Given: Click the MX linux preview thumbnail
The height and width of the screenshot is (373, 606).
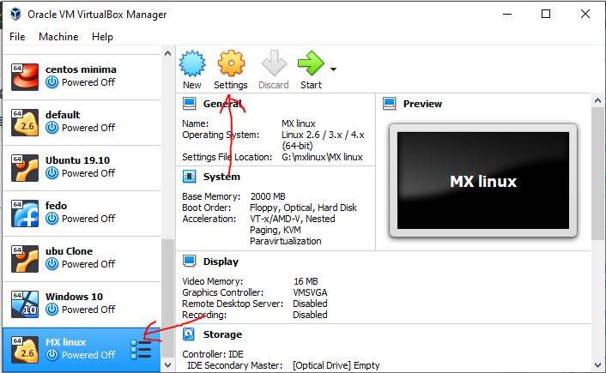Looking at the screenshot, I should click(482, 182).
